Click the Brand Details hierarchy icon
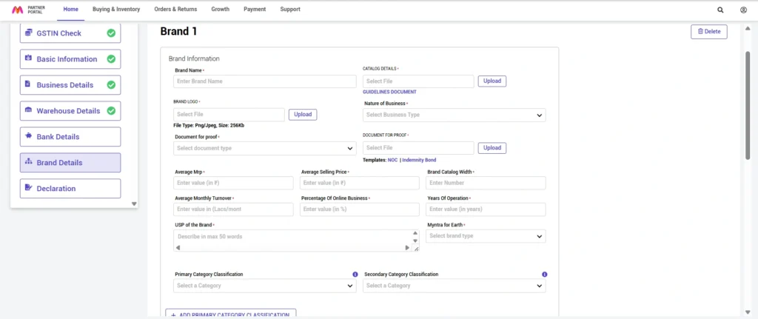The height and width of the screenshot is (319, 758). click(28, 162)
